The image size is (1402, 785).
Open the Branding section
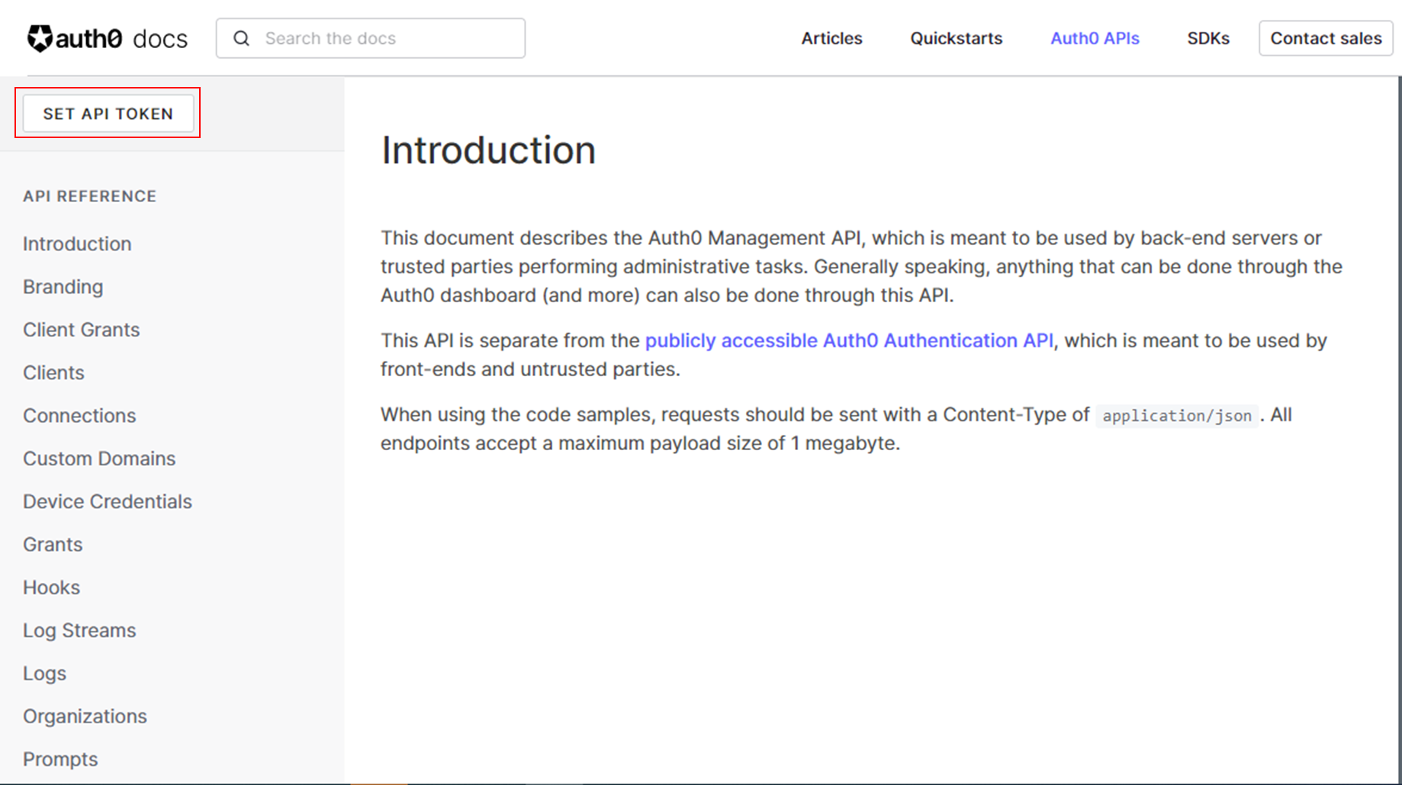(63, 287)
